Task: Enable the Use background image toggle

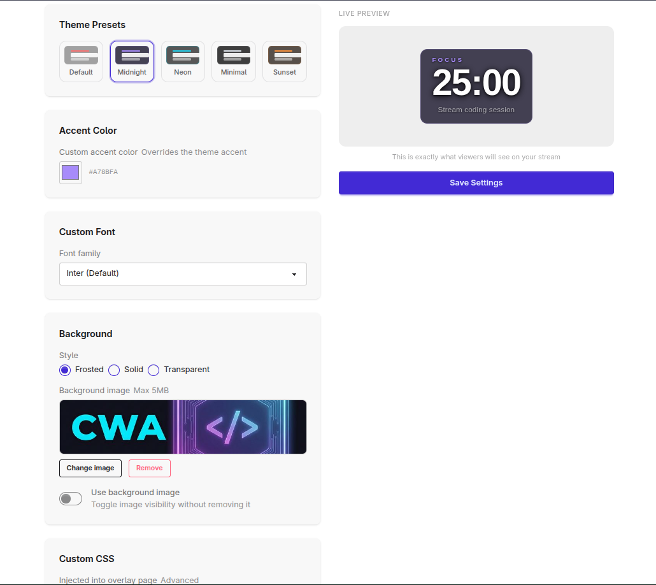Action: point(71,499)
